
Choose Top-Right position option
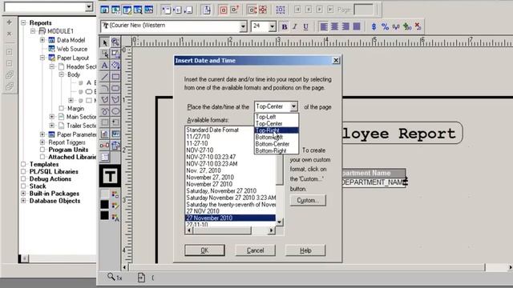pos(277,130)
